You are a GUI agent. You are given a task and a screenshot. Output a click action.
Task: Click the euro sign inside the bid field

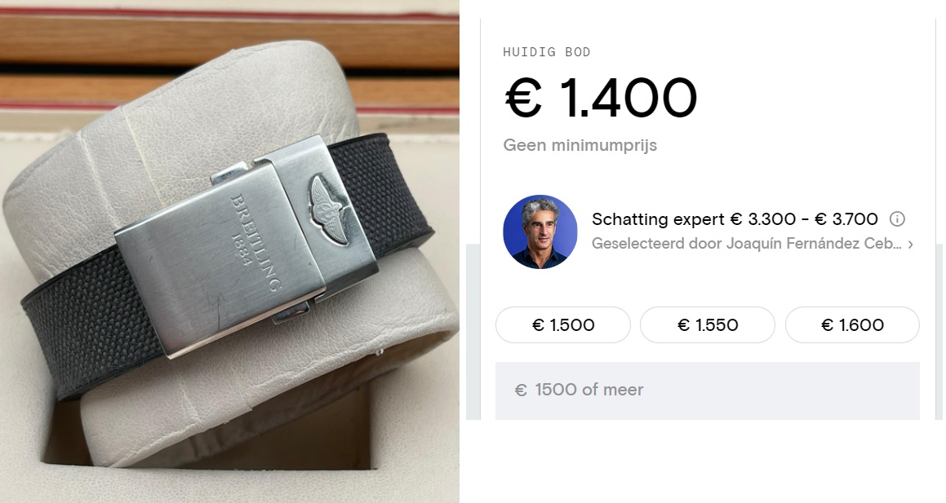point(521,390)
